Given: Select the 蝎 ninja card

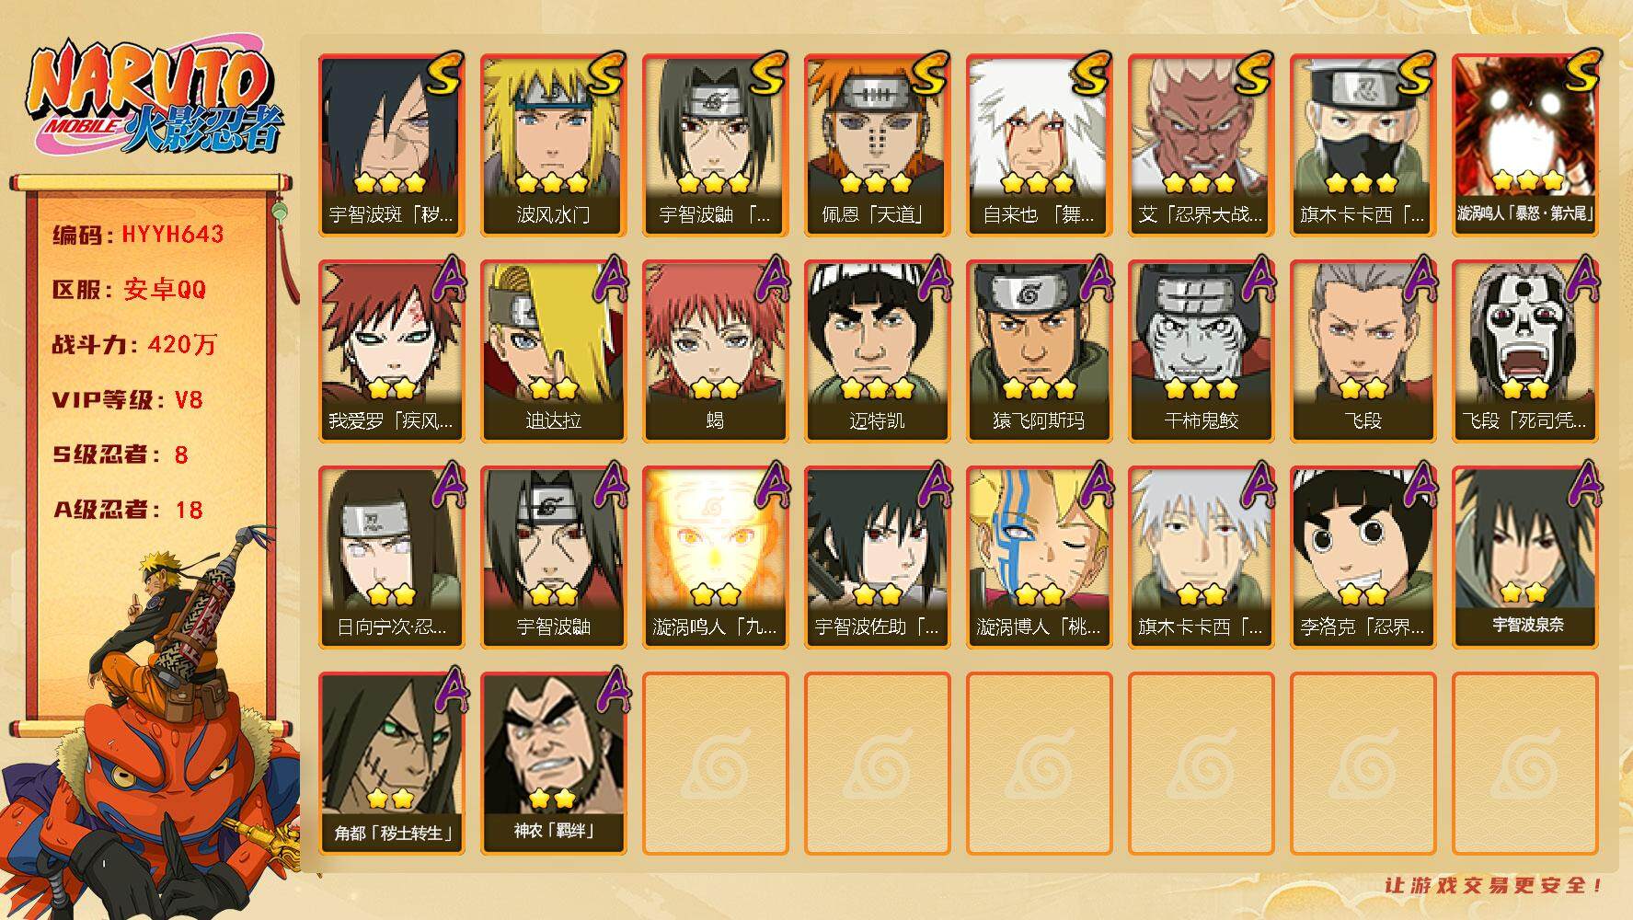Looking at the screenshot, I should (715, 351).
